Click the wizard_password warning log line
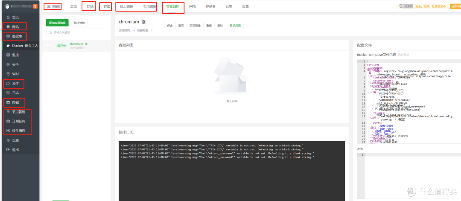Screen dimensions: 461x201 tap(218, 157)
